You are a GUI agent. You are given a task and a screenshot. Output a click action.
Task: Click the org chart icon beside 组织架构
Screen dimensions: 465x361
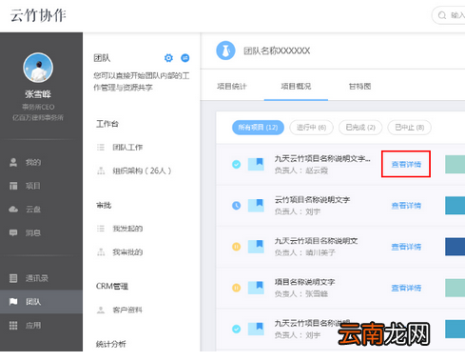pos(101,170)
